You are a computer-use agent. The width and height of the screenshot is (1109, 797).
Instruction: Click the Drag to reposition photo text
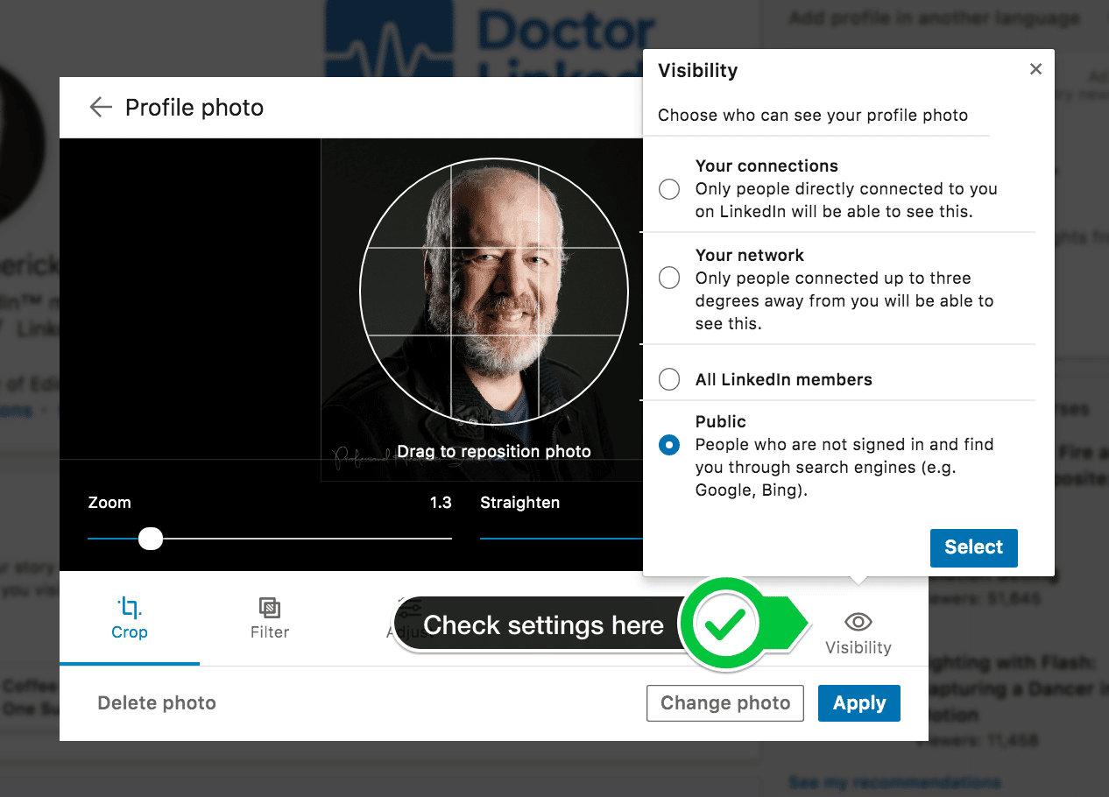click(494, 452)
